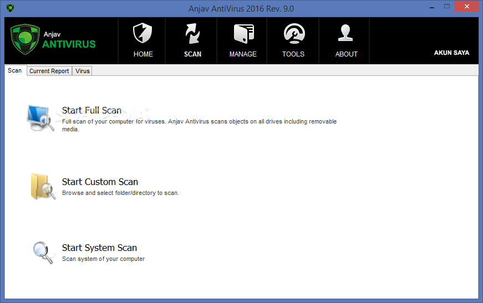Click the SCAN arrows icon
This screenshot has height=303, width=483.
coord(192,33)
